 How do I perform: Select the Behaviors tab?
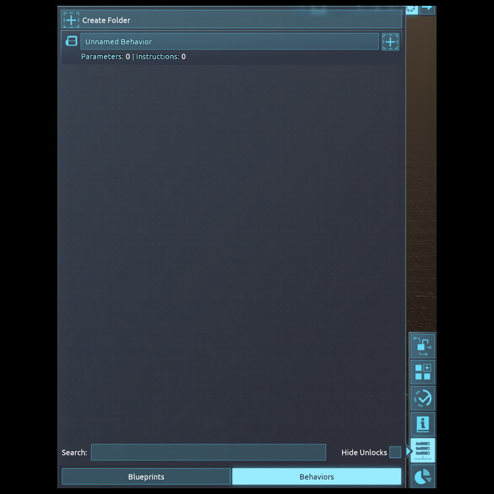coord(316,477)
